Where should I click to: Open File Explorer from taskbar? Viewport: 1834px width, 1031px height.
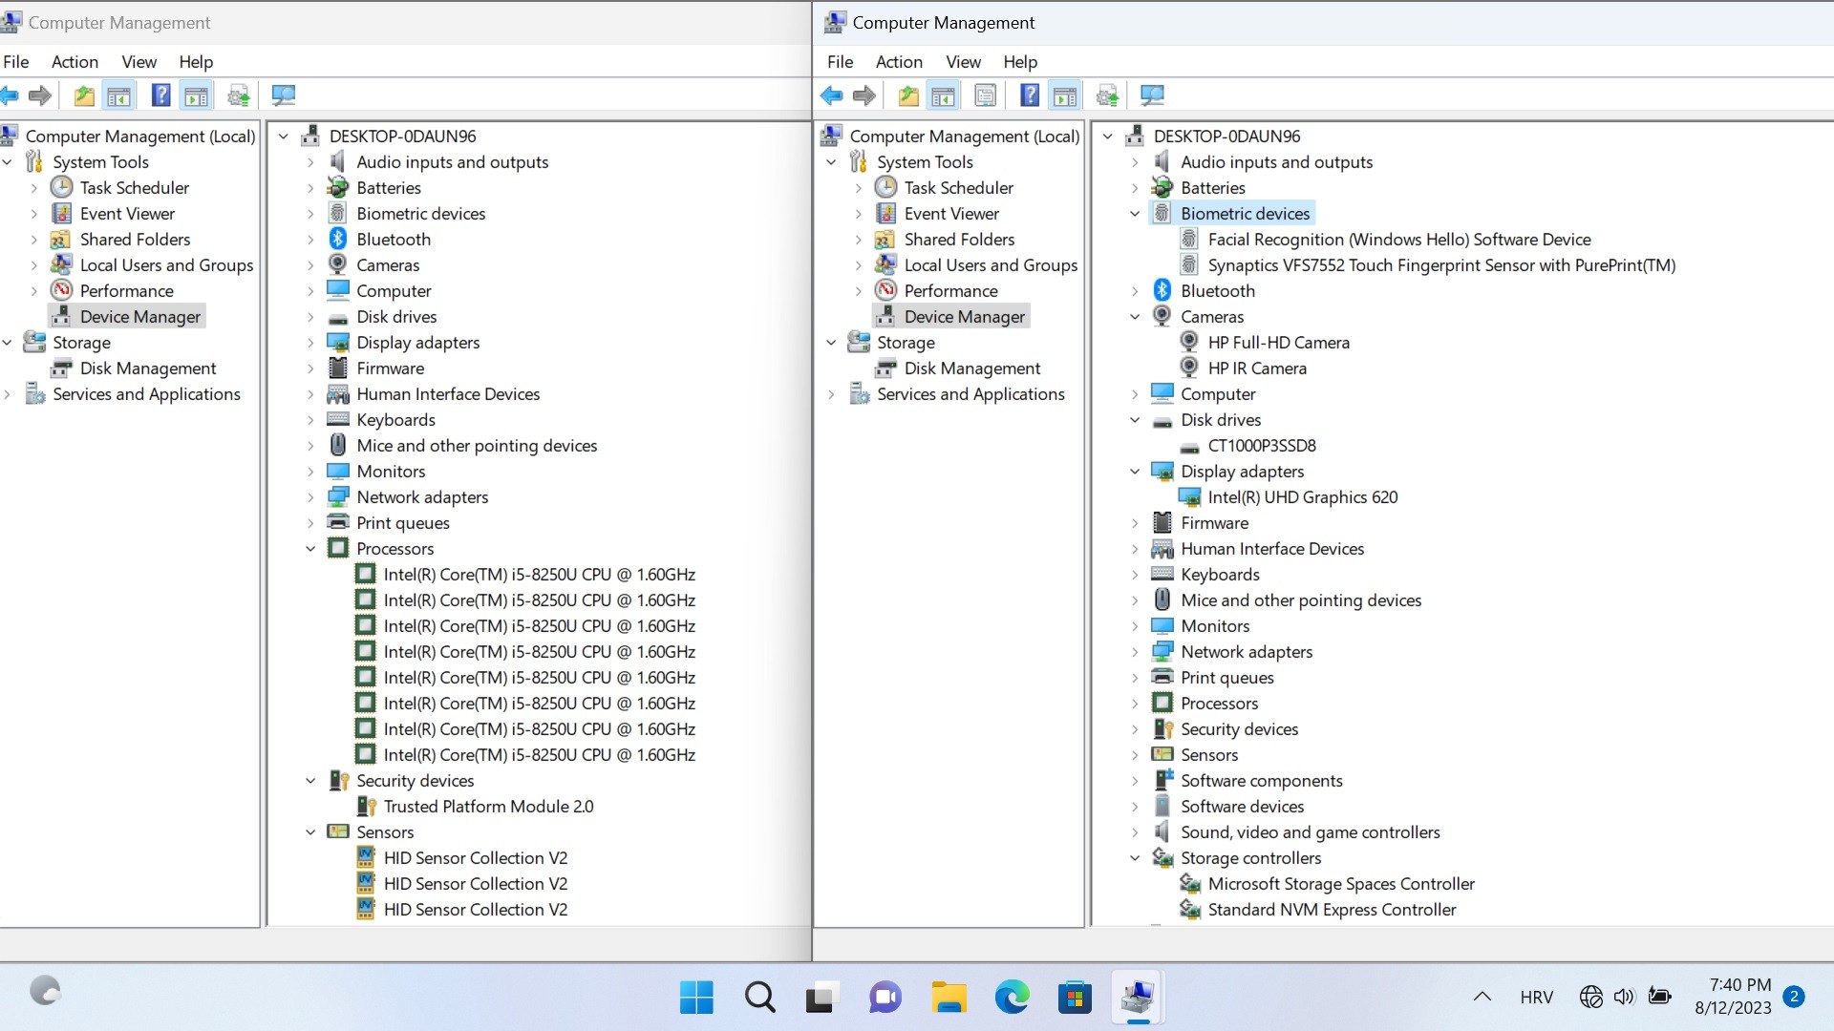[x=949, y=998]
